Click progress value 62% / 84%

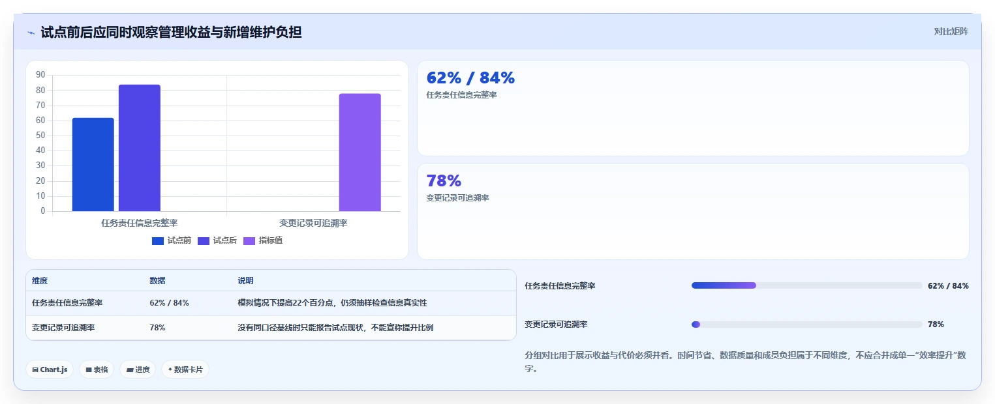pos(948,285)
